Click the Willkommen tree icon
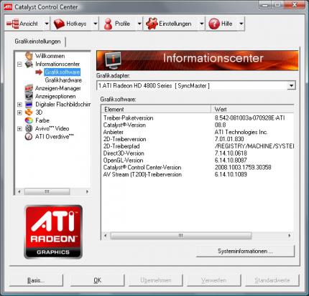Image resolution: width=309 pixels, height=296 pixels. [29, 56]
